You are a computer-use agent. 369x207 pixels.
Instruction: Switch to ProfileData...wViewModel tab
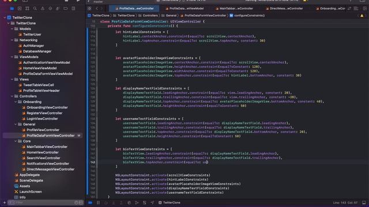(x=184, y=9)
